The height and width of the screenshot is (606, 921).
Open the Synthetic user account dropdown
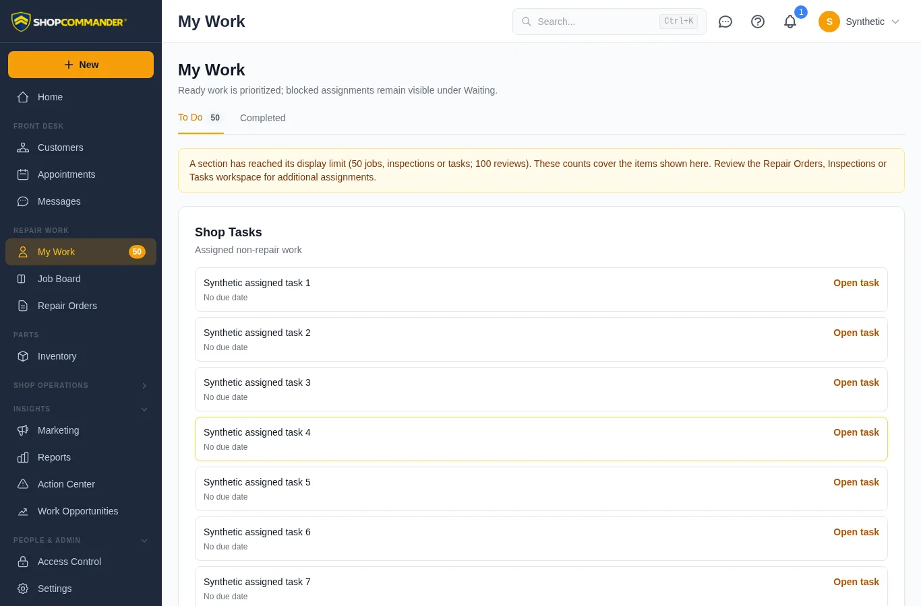[859, 22]
